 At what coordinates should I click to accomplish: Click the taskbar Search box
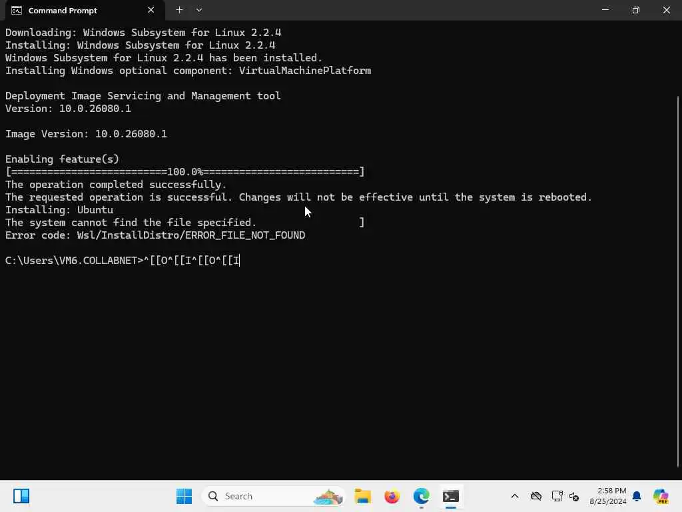click(274, 496)
